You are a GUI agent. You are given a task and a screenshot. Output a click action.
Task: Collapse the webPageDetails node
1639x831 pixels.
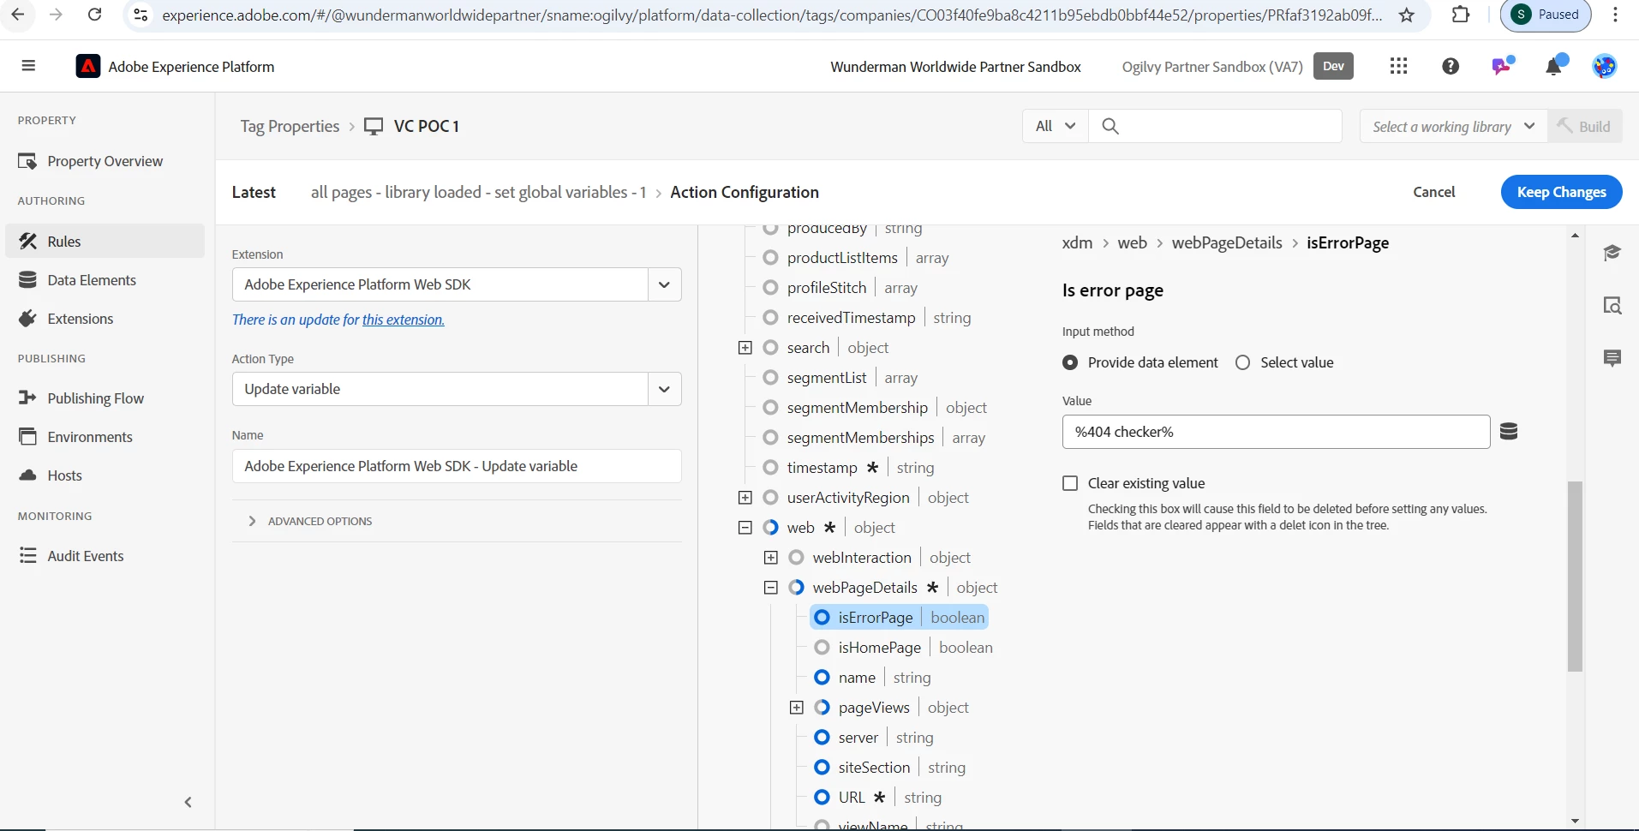coord(770,587)
